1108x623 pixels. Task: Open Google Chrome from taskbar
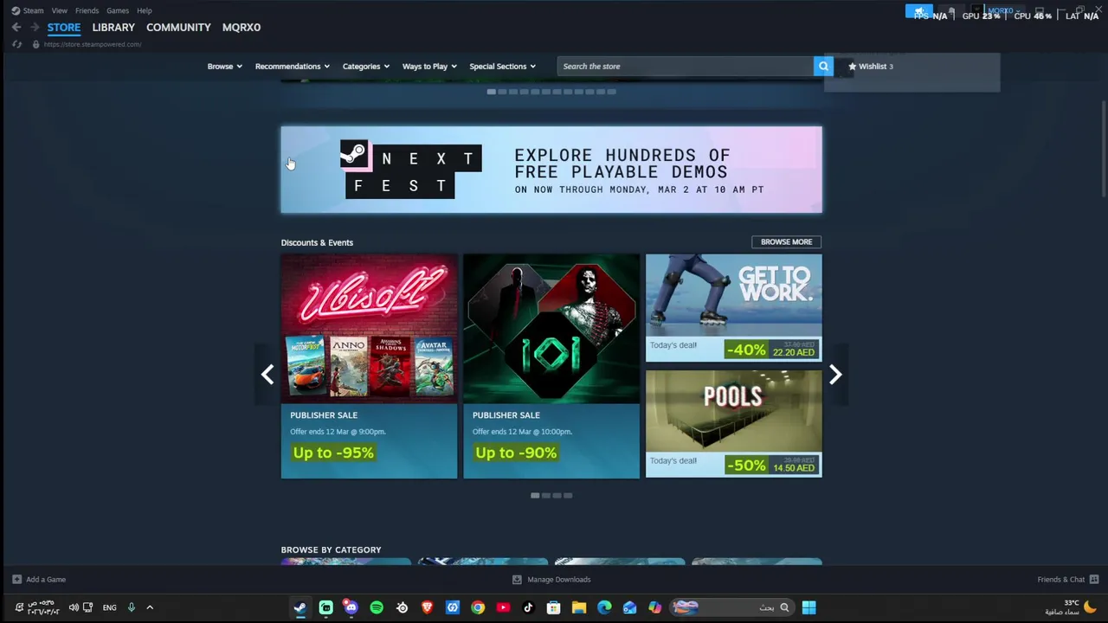(478, 607)
